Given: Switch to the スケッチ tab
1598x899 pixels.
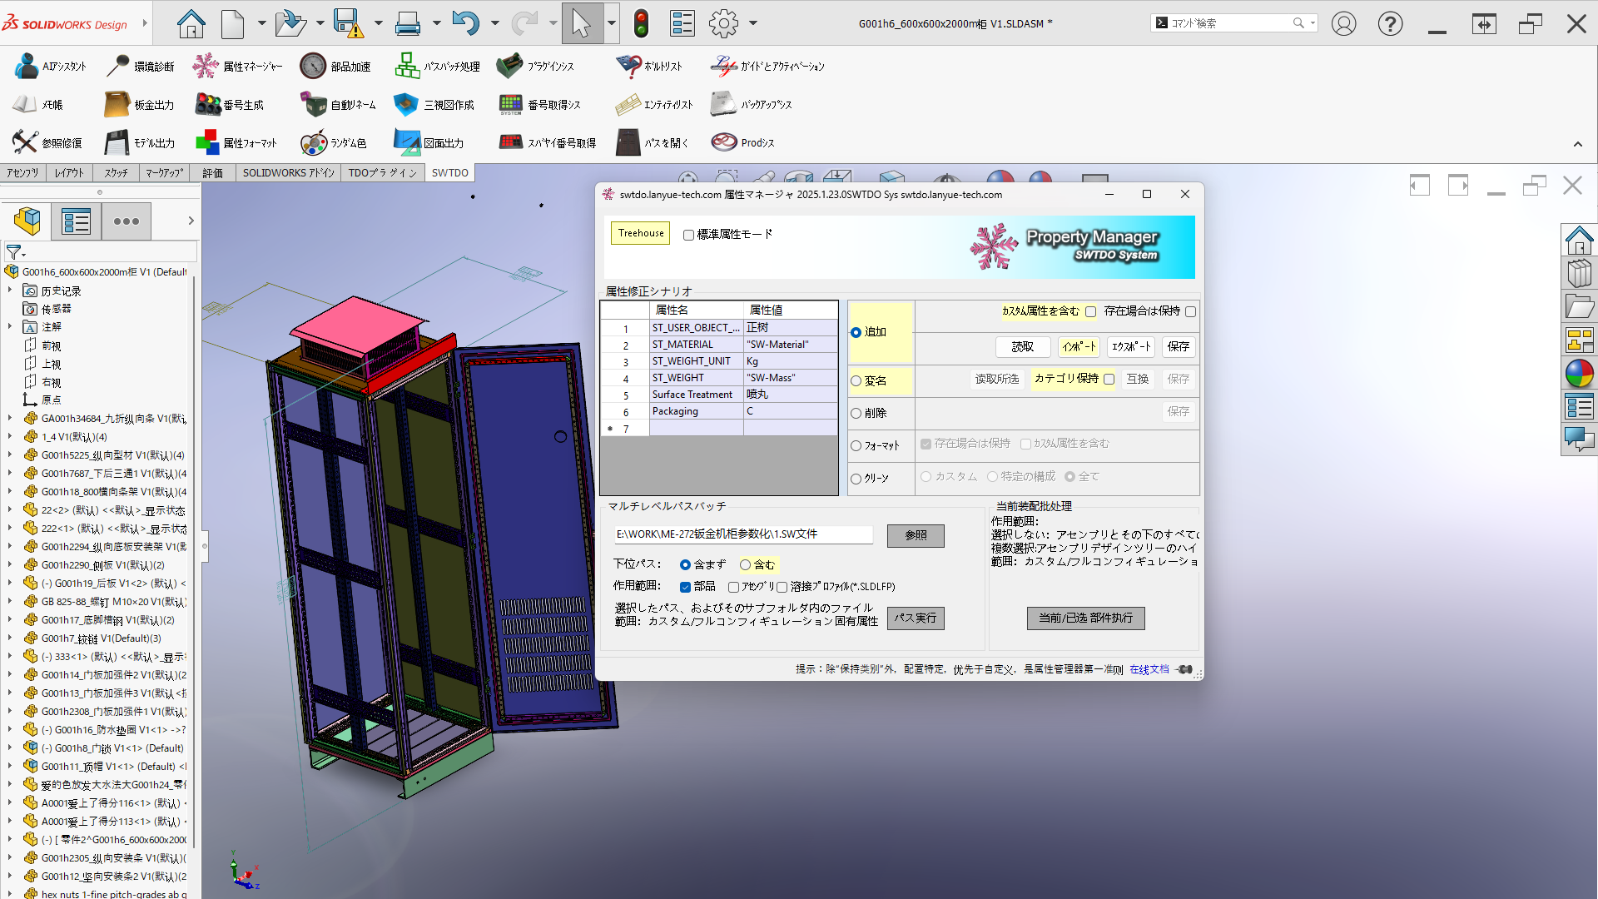Looking at the screenshot, I should click(x=116, y=173).
